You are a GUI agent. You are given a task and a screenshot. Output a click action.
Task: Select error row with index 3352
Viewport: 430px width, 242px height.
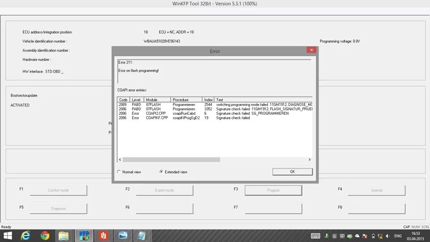pos(215,109)
